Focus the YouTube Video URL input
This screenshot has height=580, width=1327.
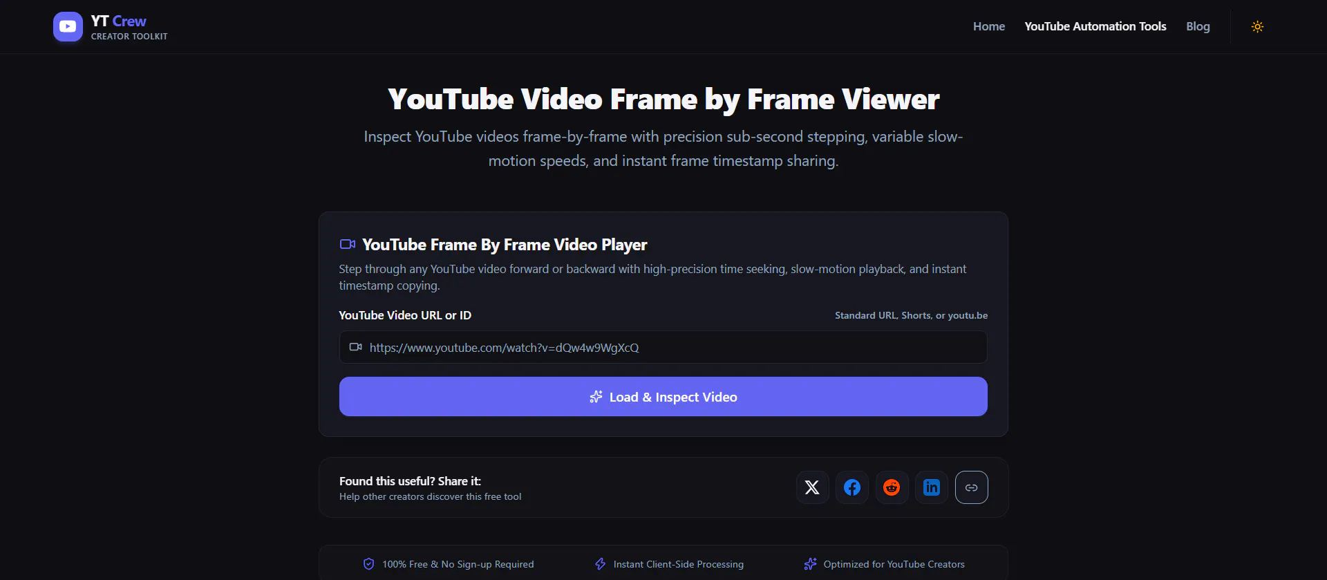(663, 347)
